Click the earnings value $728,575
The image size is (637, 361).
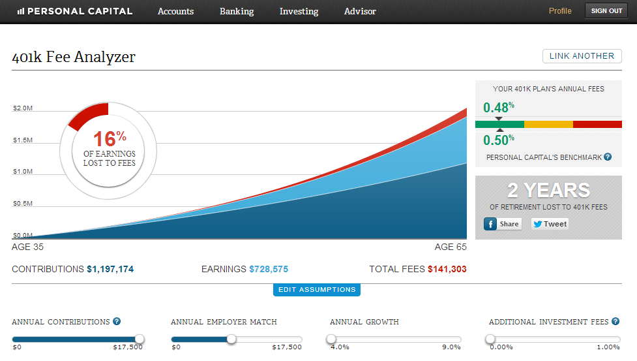(269, 269)
